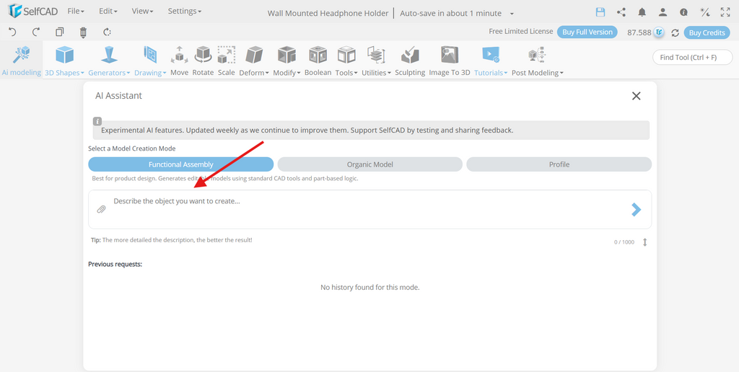739x372 pixels.
Task: Click the Buy Credits button
Action: [x=707, y=32]
